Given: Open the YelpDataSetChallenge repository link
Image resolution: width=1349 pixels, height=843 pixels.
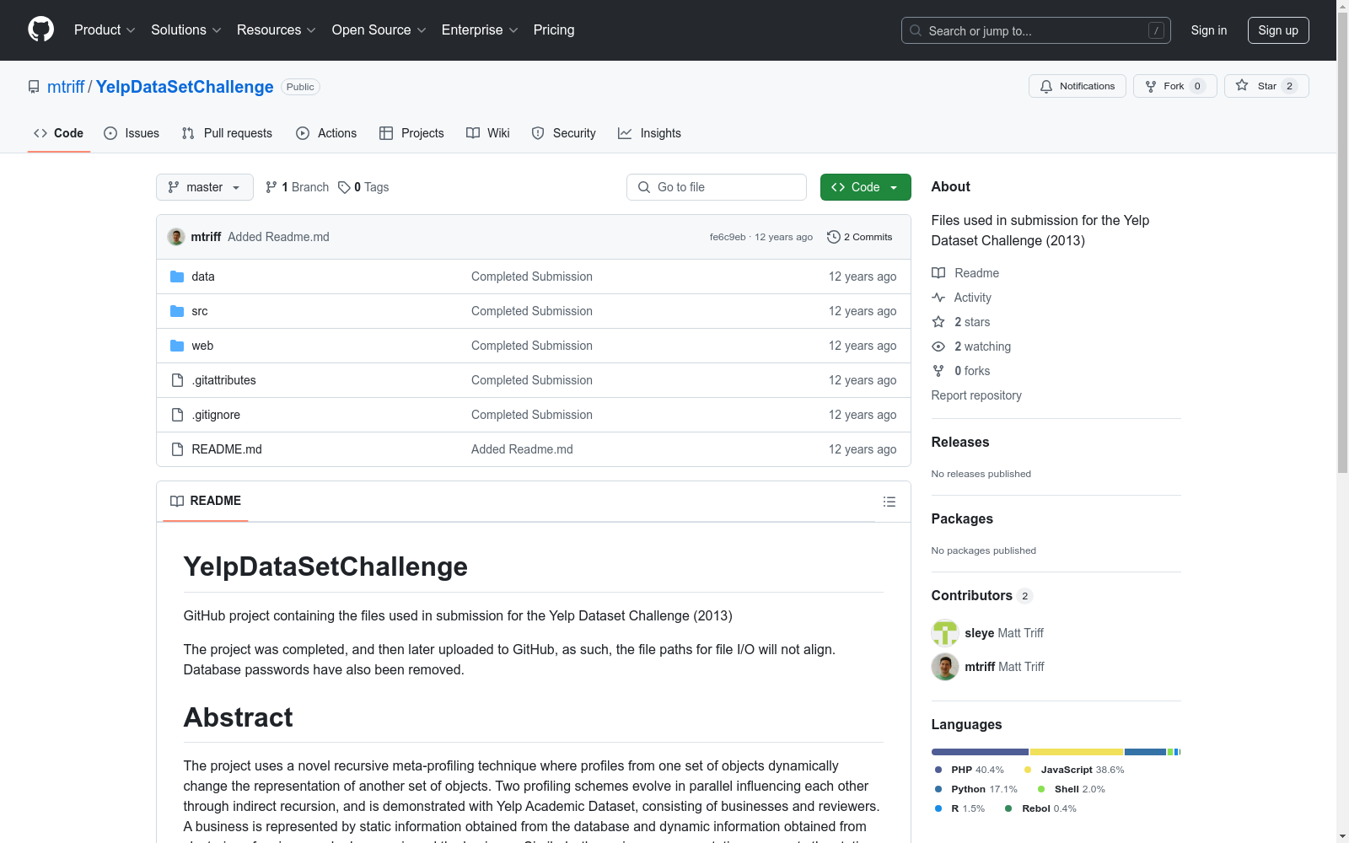Looking at the screenshot, I should pos(185,87).
